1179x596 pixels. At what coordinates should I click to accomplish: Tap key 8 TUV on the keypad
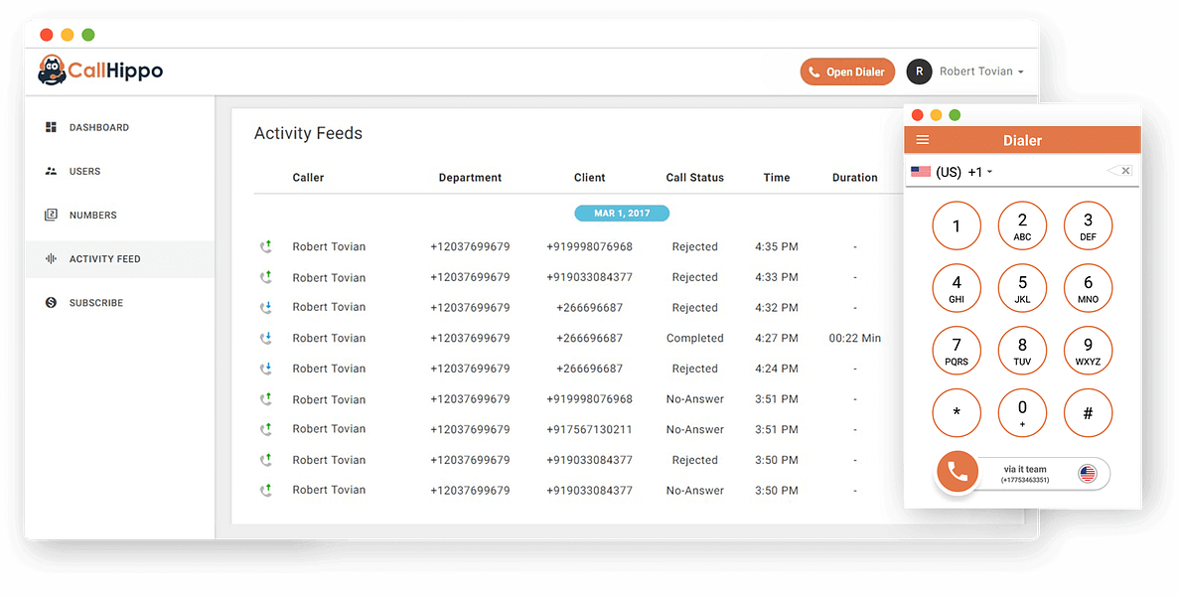[x=1022, y=351]
